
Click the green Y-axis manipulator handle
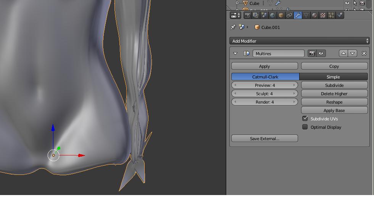59,148
